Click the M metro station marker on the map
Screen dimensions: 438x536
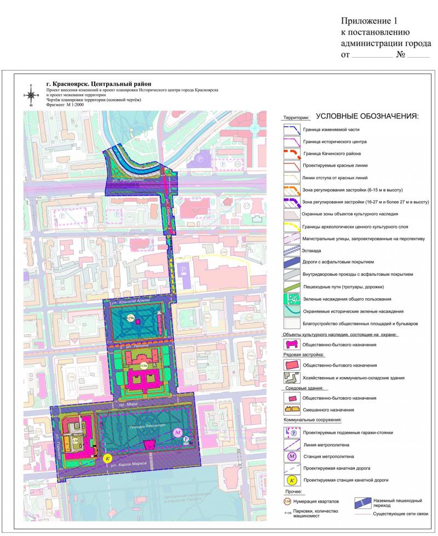pos(177,432)
